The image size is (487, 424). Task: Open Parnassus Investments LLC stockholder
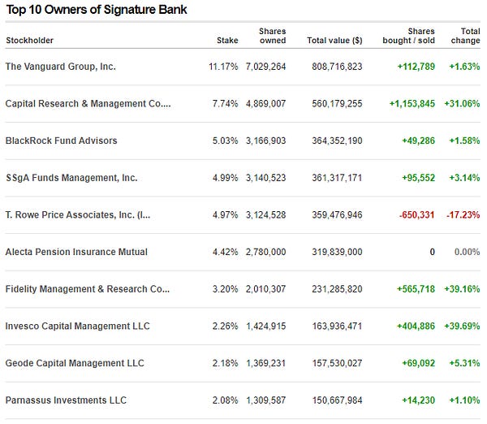(66, 400)
